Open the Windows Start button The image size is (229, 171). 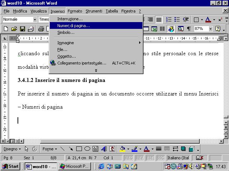pos(10,166)
